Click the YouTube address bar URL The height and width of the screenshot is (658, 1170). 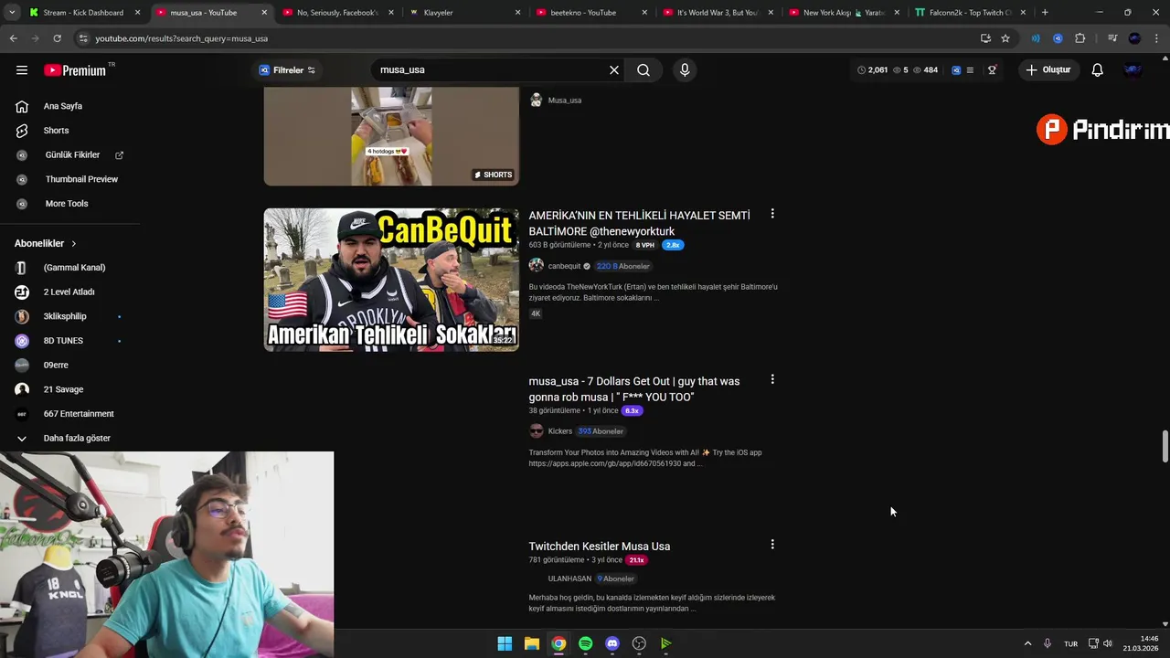[x=181, y=38]
